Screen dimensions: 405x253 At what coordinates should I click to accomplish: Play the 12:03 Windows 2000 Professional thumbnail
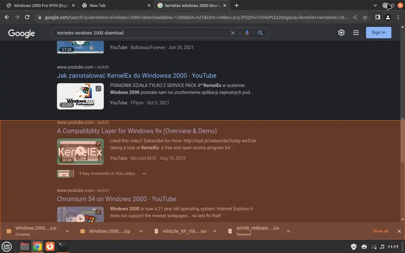[80, 96]
